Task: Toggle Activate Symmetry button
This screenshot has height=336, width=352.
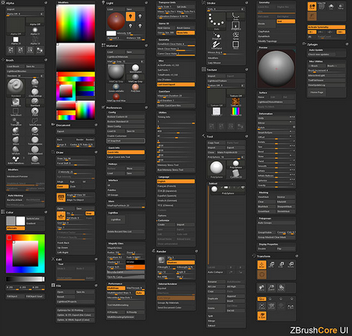Action: click(326, 27)
